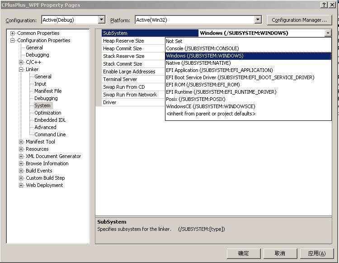Select the Swap Run From Network property

tap(133, 95)
